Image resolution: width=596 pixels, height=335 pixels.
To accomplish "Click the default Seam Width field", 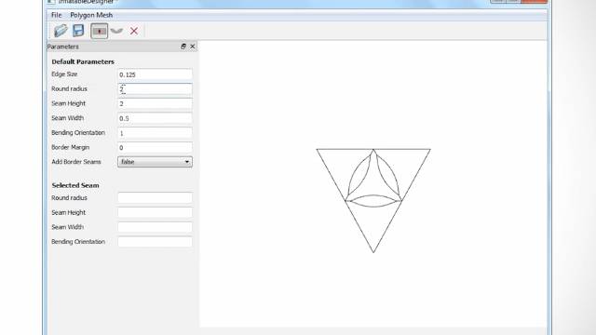I will pos(155,118).
